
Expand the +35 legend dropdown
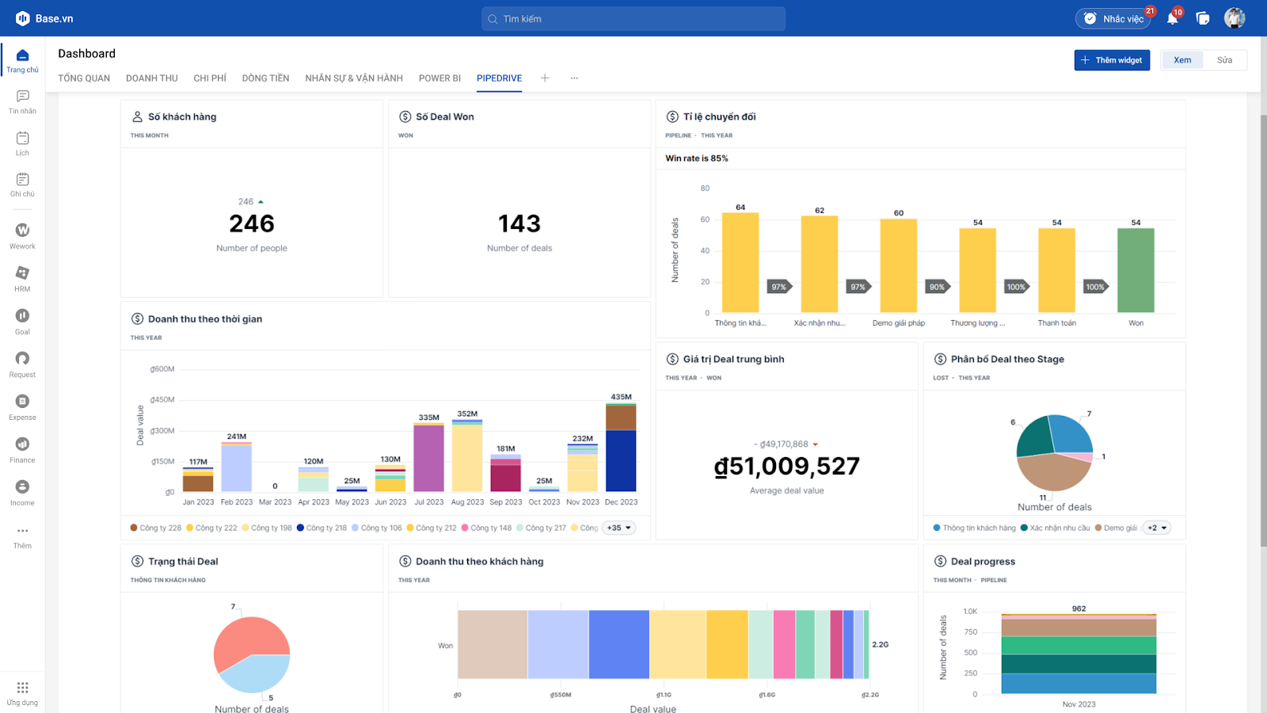tap(619, 528)
